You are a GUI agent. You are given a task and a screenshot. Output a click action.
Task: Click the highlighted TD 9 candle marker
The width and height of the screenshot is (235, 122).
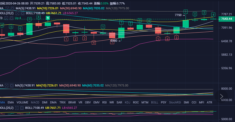click(47, 18)
